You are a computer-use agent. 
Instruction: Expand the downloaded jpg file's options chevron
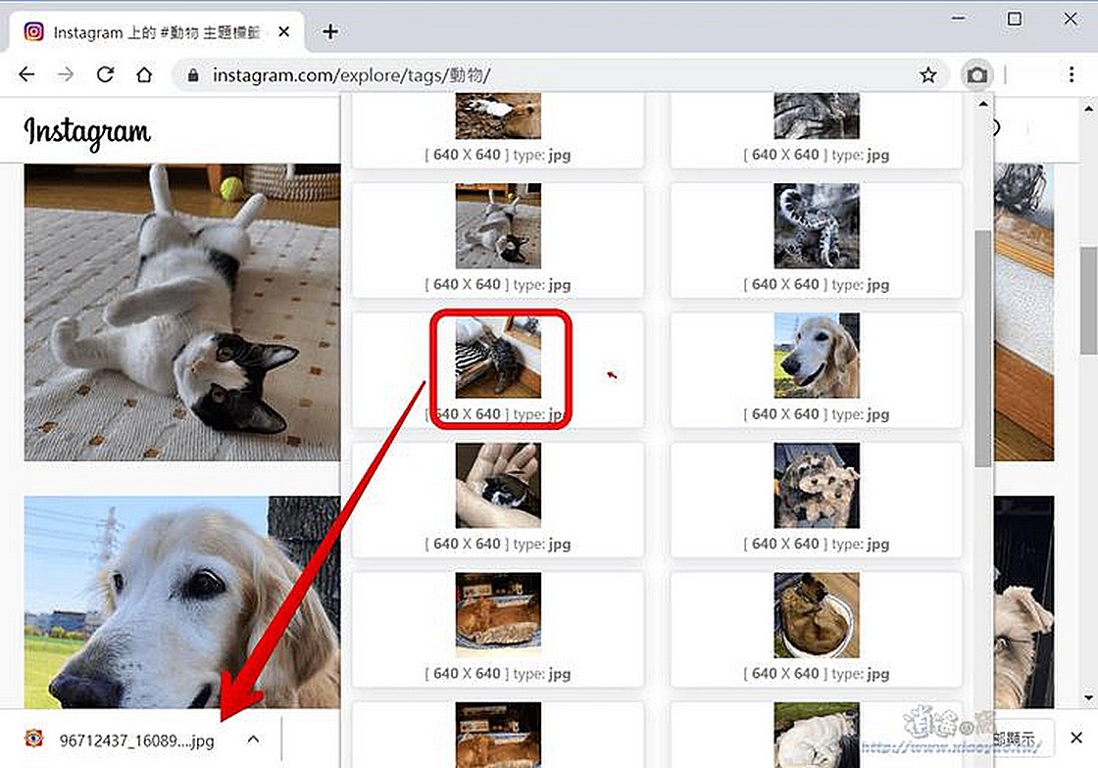click(x=253, y=741)
